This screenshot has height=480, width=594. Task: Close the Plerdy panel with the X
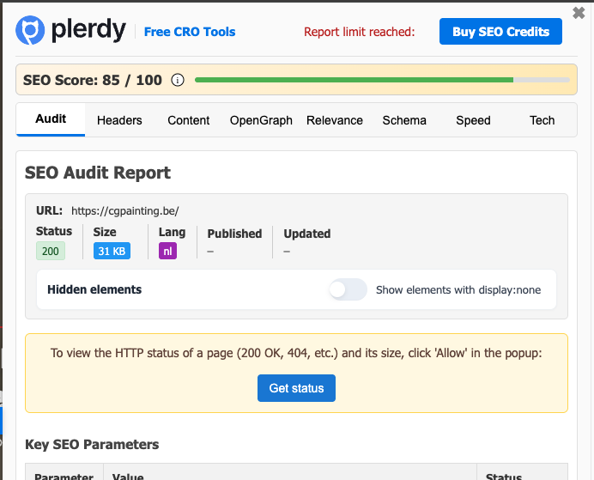point(579,13)
